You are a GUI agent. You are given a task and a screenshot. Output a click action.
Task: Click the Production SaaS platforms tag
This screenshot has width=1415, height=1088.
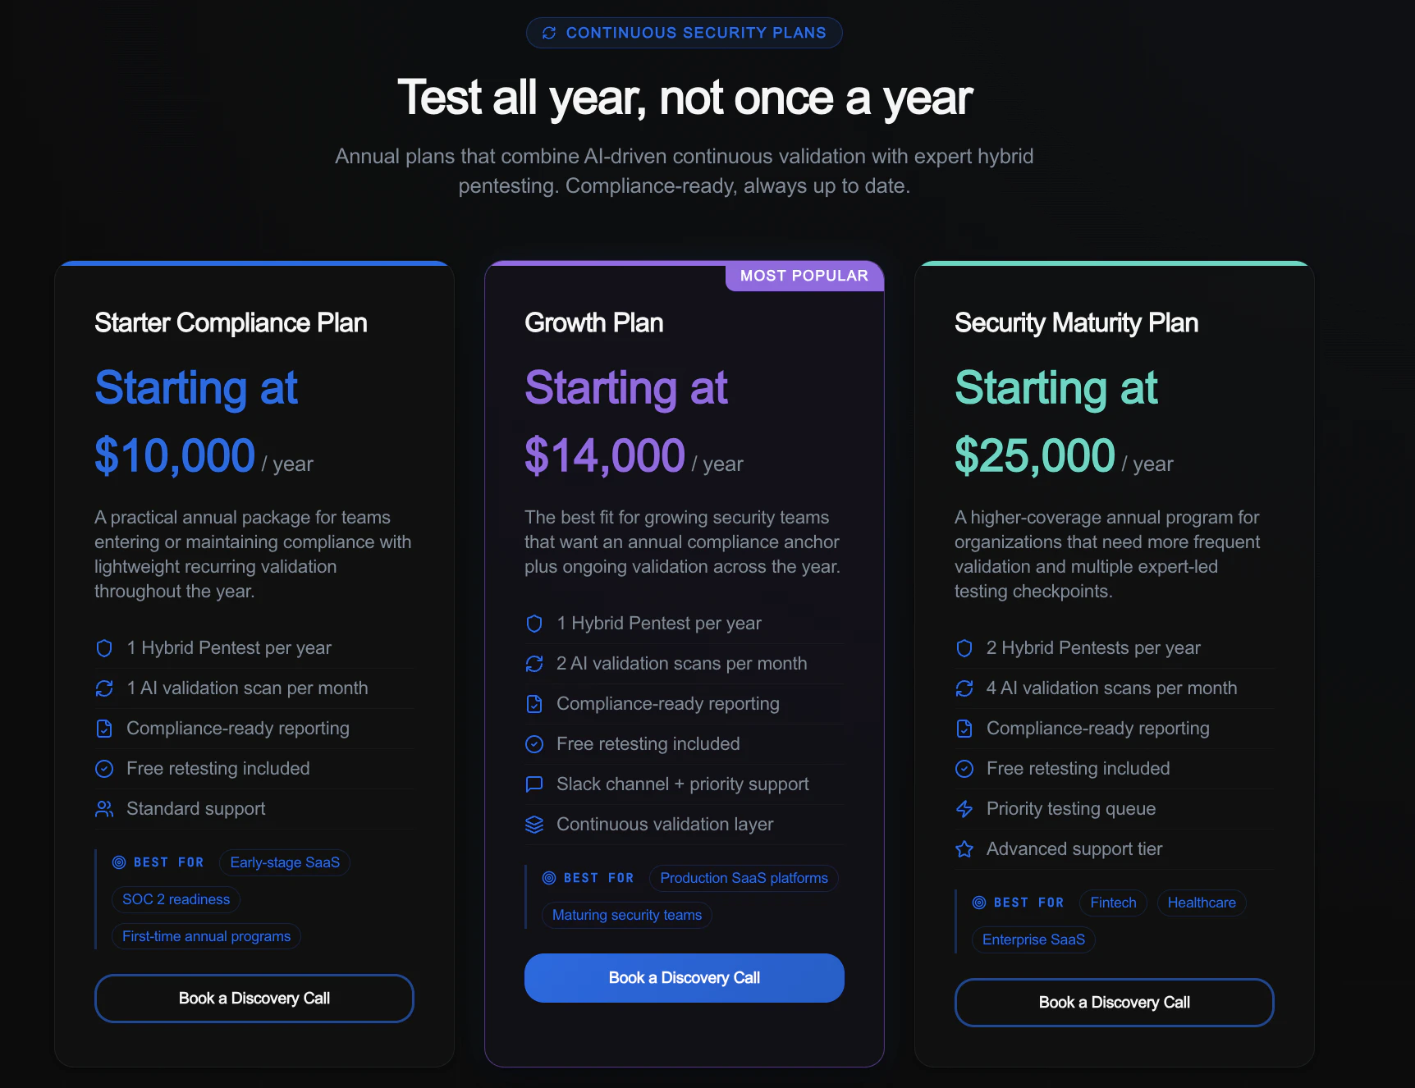(x=744, y=878)
